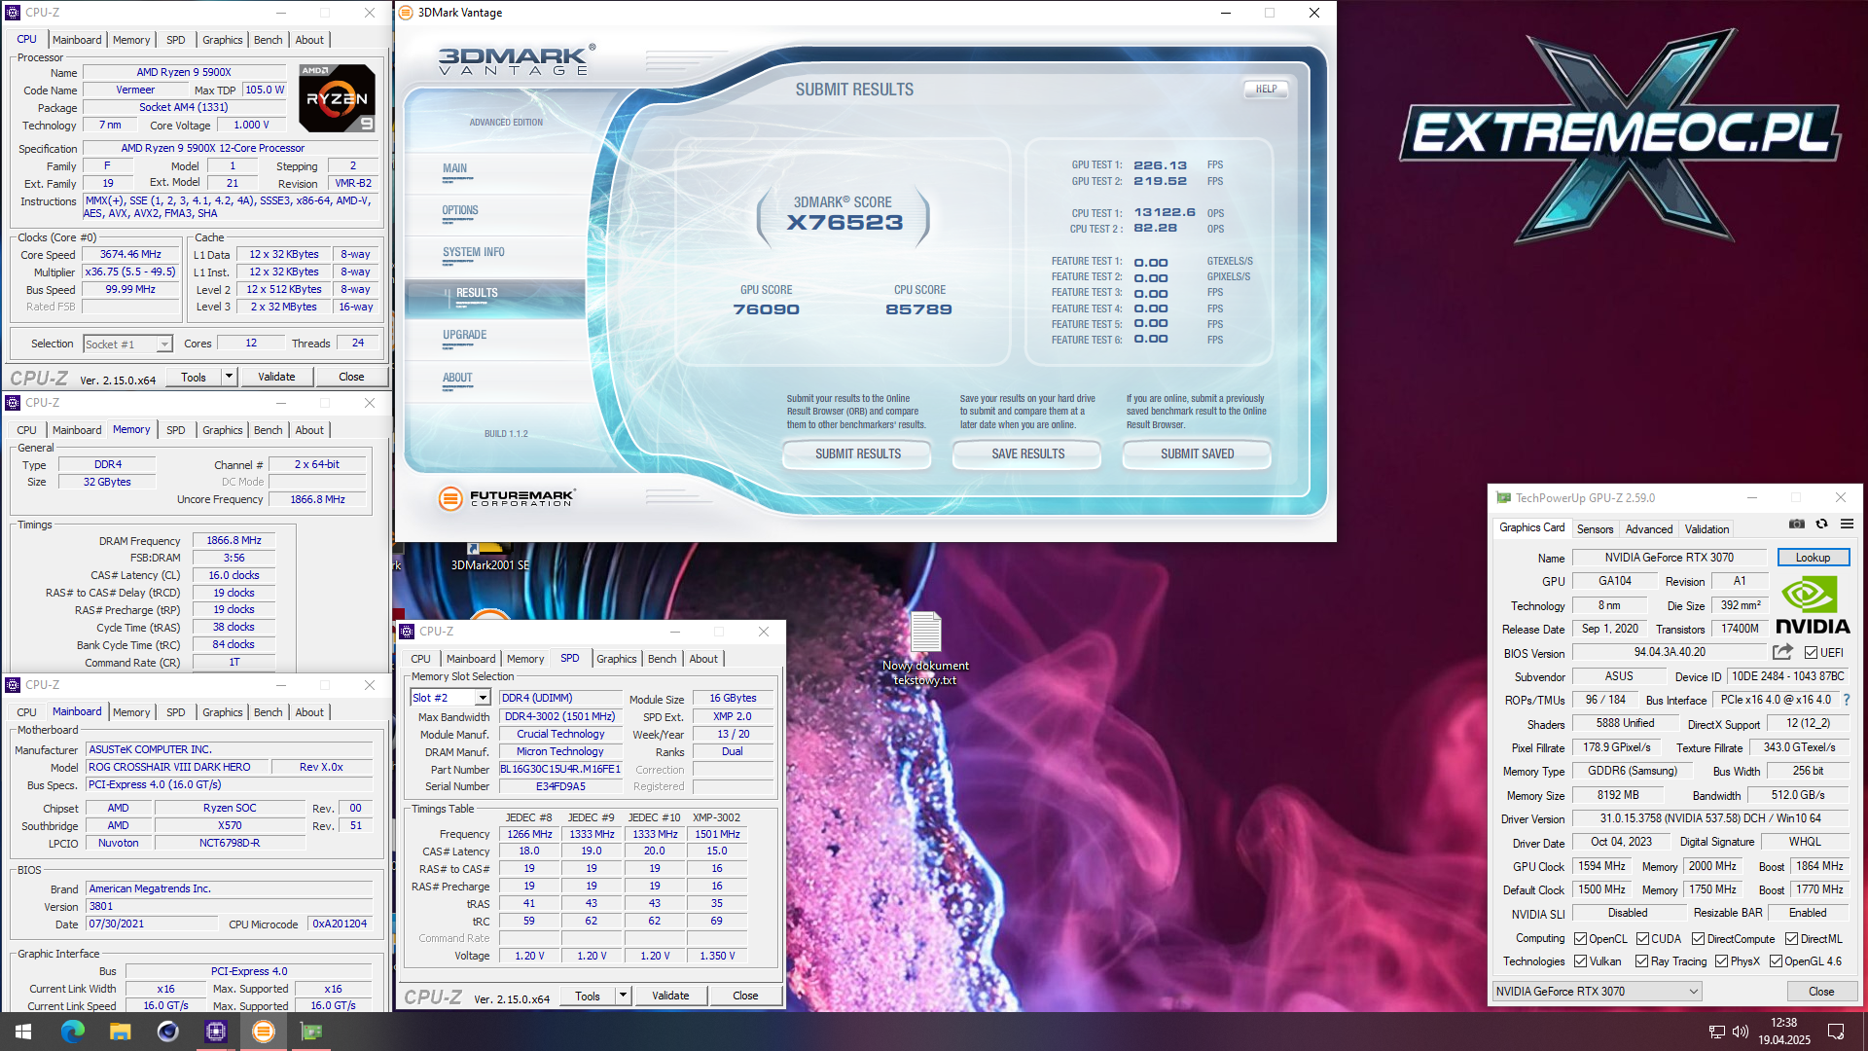Click the GPU-Z Name field showing RTX 3070
The image size is (1868, 1051).
pos(1669,558)
